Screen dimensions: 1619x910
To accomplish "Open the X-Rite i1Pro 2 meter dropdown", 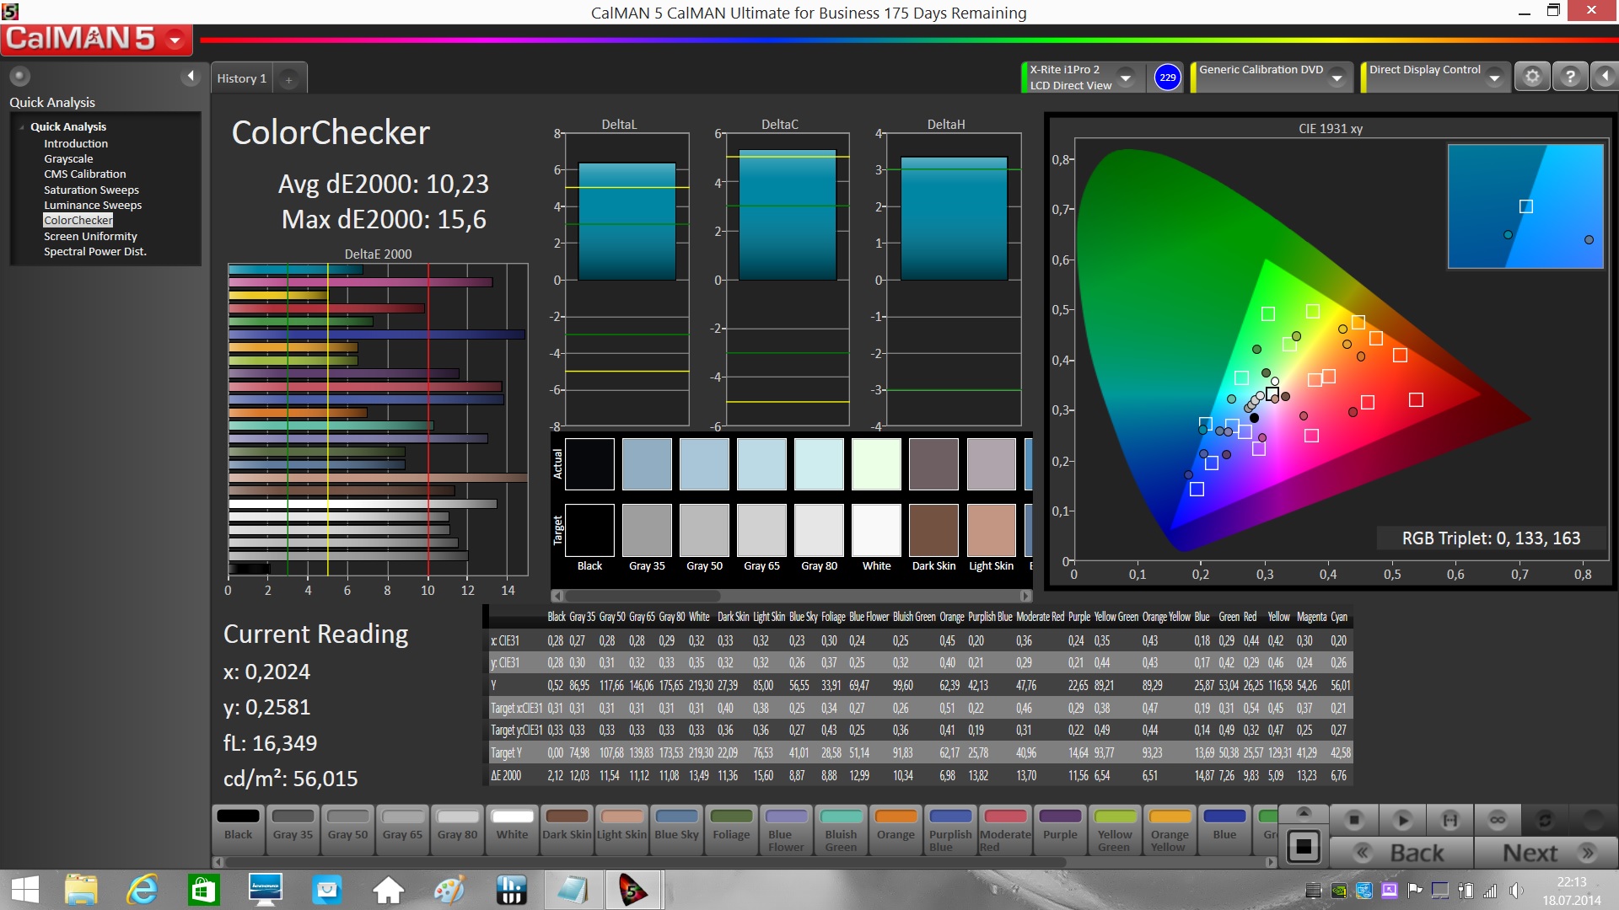I will pos(1125,78).
